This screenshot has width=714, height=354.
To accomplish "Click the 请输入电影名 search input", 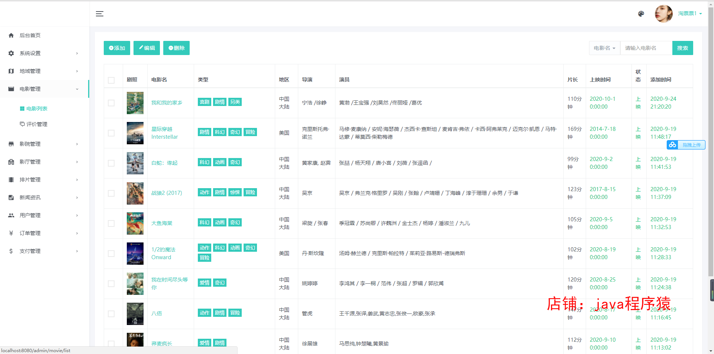I will (646, 48).
